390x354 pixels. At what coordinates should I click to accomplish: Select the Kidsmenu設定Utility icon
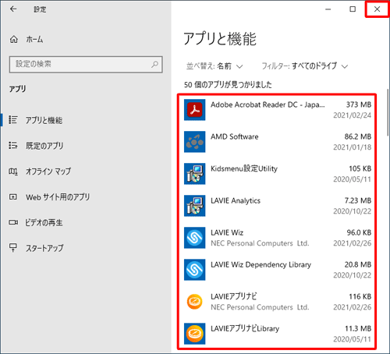point(195,174)
